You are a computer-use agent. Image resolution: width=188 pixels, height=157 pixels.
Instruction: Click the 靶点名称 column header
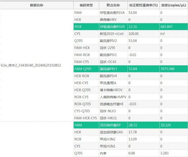click(113, 5)
